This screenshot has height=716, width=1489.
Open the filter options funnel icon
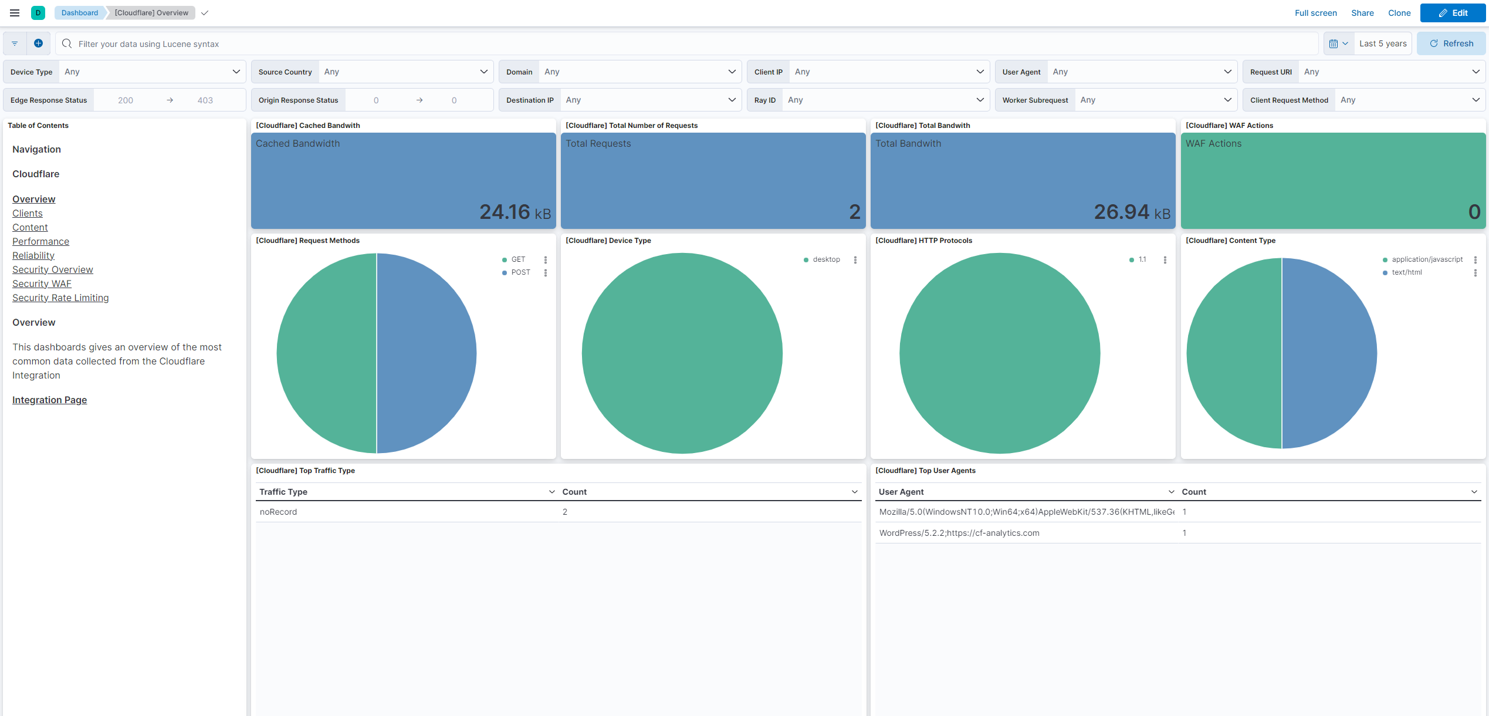(14, 43)
